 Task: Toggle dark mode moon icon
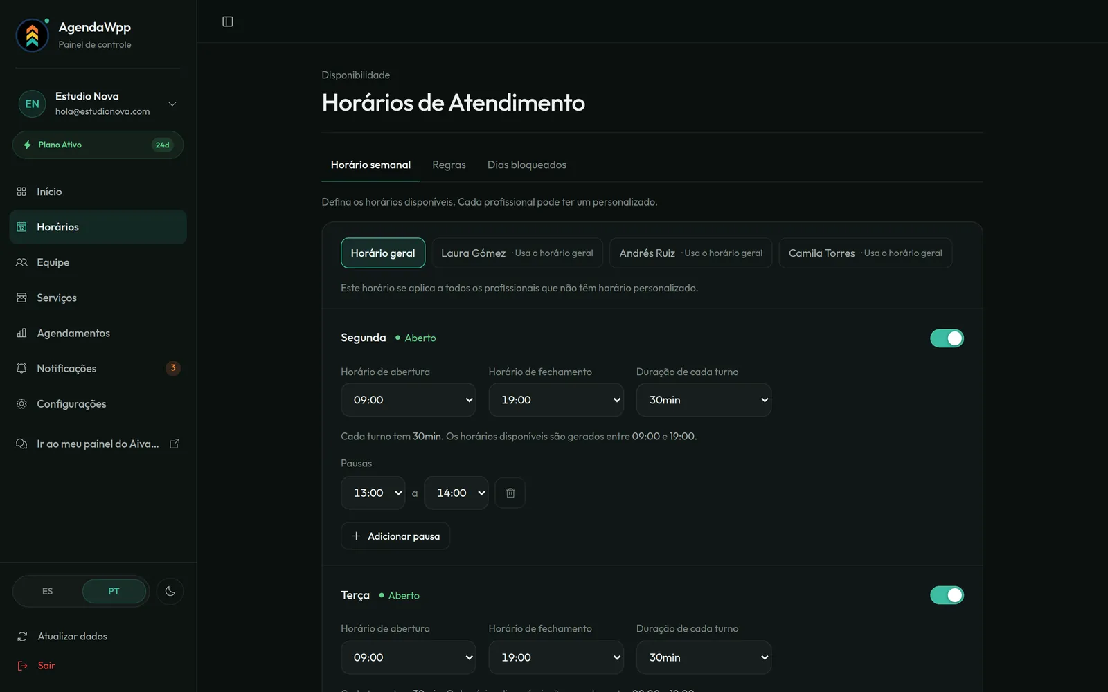point(170,591)
